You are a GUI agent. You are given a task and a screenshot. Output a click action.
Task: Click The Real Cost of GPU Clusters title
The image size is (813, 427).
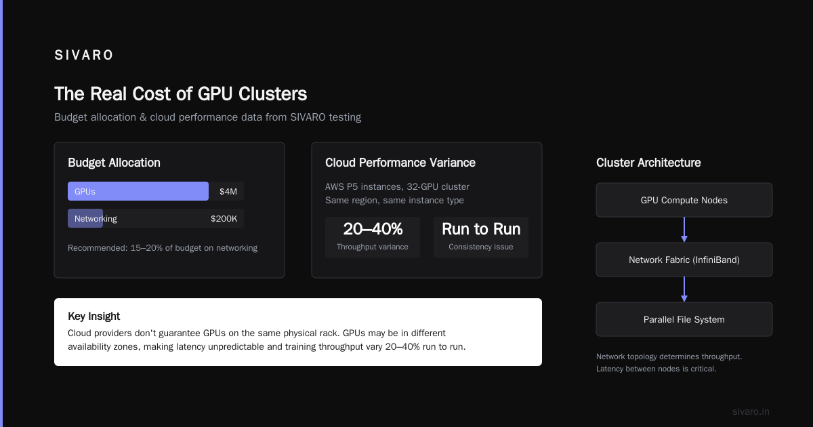pyautogui.click(x=180, y=94)
